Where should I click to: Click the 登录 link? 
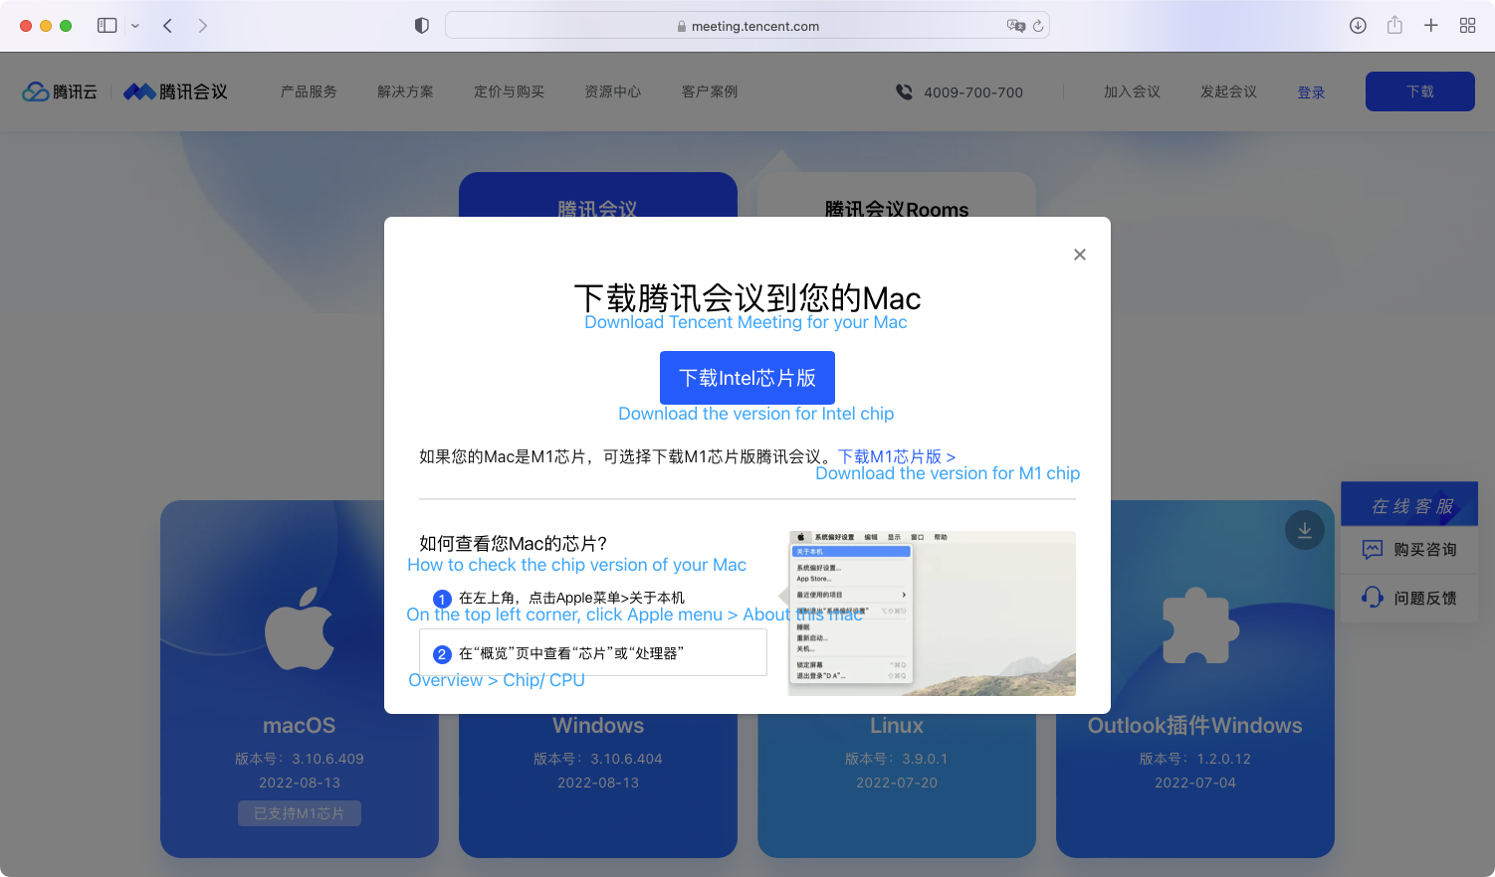tap(1311, 92)
